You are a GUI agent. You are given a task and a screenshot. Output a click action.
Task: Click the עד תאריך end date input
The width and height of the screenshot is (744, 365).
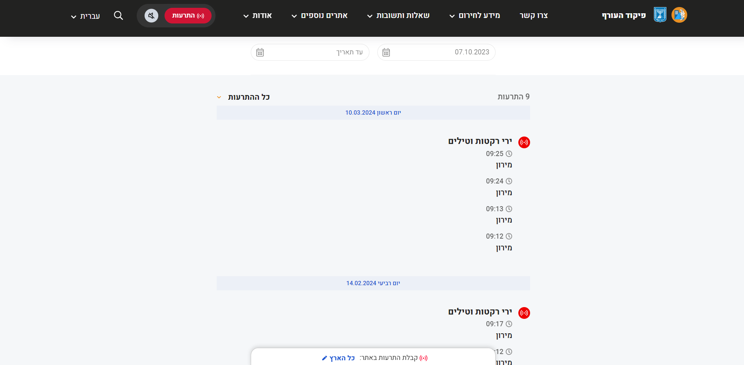pos(313,52)
